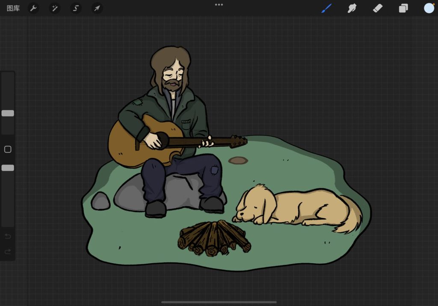Toggle the square Modify button in sidebar
This screenshot has height=306, width=438.
coord(8,149)
